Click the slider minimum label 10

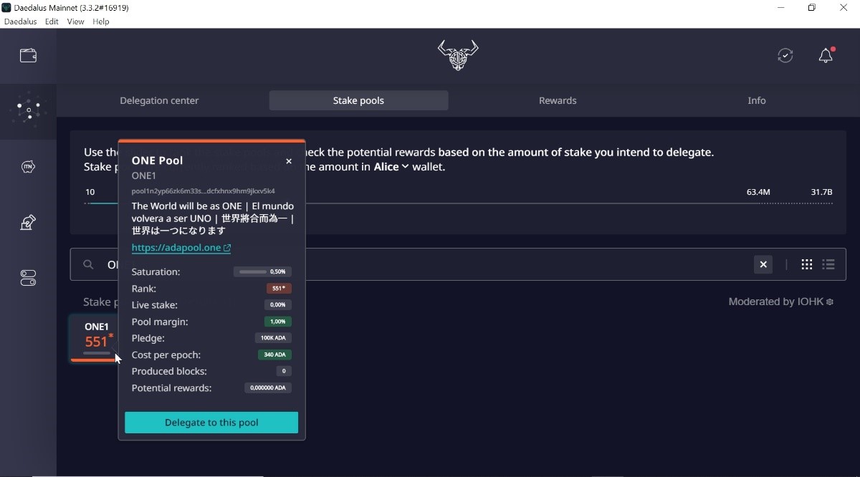point(90,192)
